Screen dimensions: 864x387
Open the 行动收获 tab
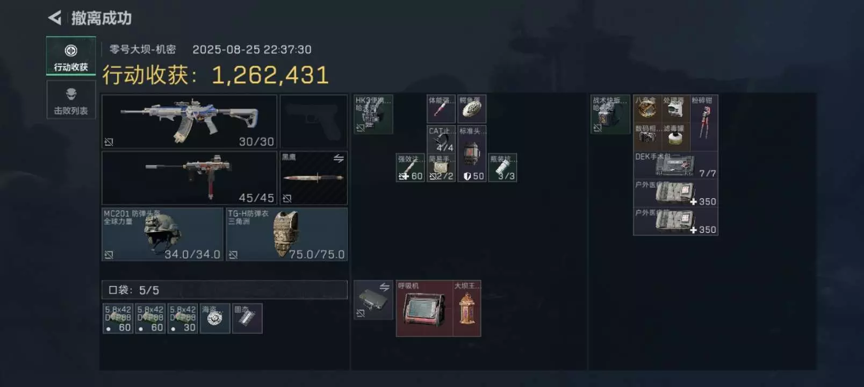(x=71, y=56)
